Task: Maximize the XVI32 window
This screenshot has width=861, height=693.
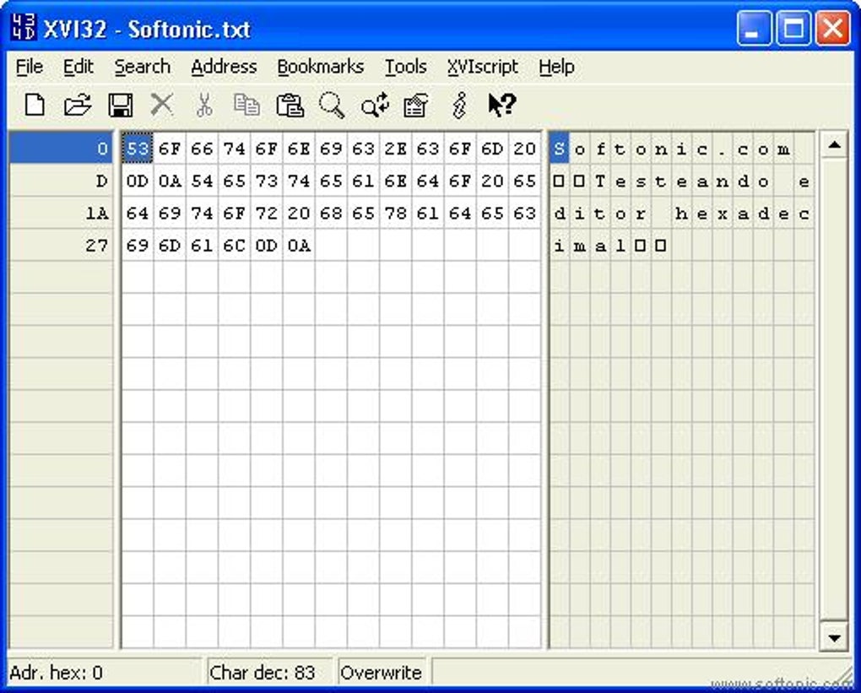Action: [x=793, y=29]
